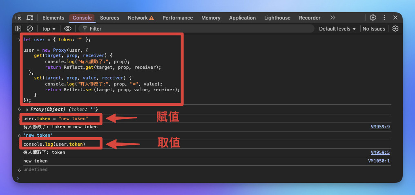Open the top JavaScript context dropdown
The image size is (415, 195).
click(x=49, y=29)
